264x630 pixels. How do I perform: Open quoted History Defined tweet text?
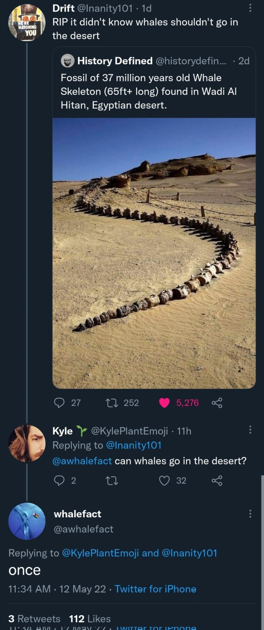[x=148, y=91]
